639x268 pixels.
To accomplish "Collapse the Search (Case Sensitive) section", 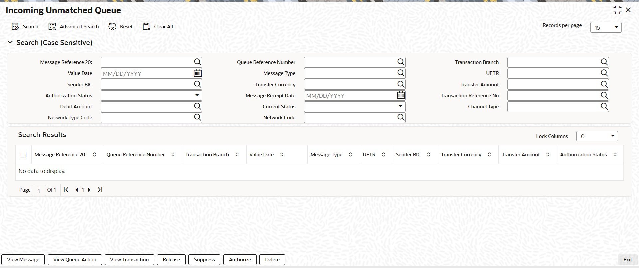I will [10, 42].
